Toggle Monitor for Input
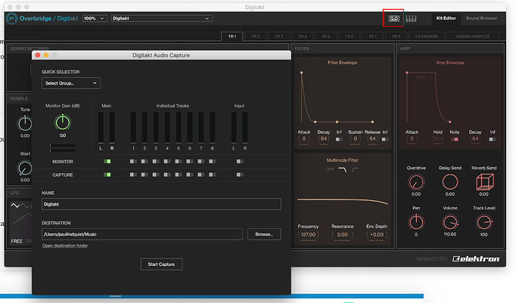 tap(240, 161)
